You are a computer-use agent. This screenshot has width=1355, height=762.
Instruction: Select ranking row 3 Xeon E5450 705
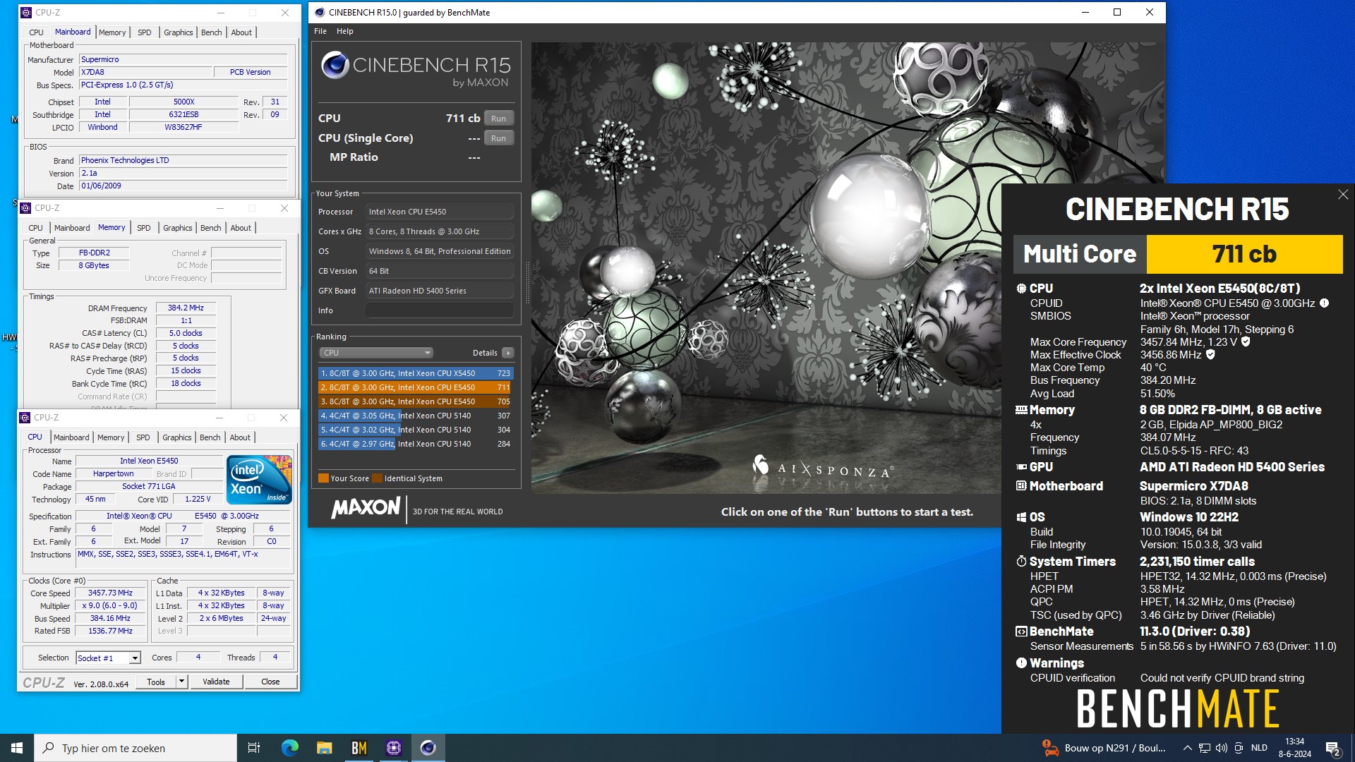[415, 401]
